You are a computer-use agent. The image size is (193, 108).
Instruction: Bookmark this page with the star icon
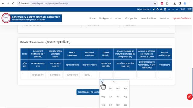155,3
